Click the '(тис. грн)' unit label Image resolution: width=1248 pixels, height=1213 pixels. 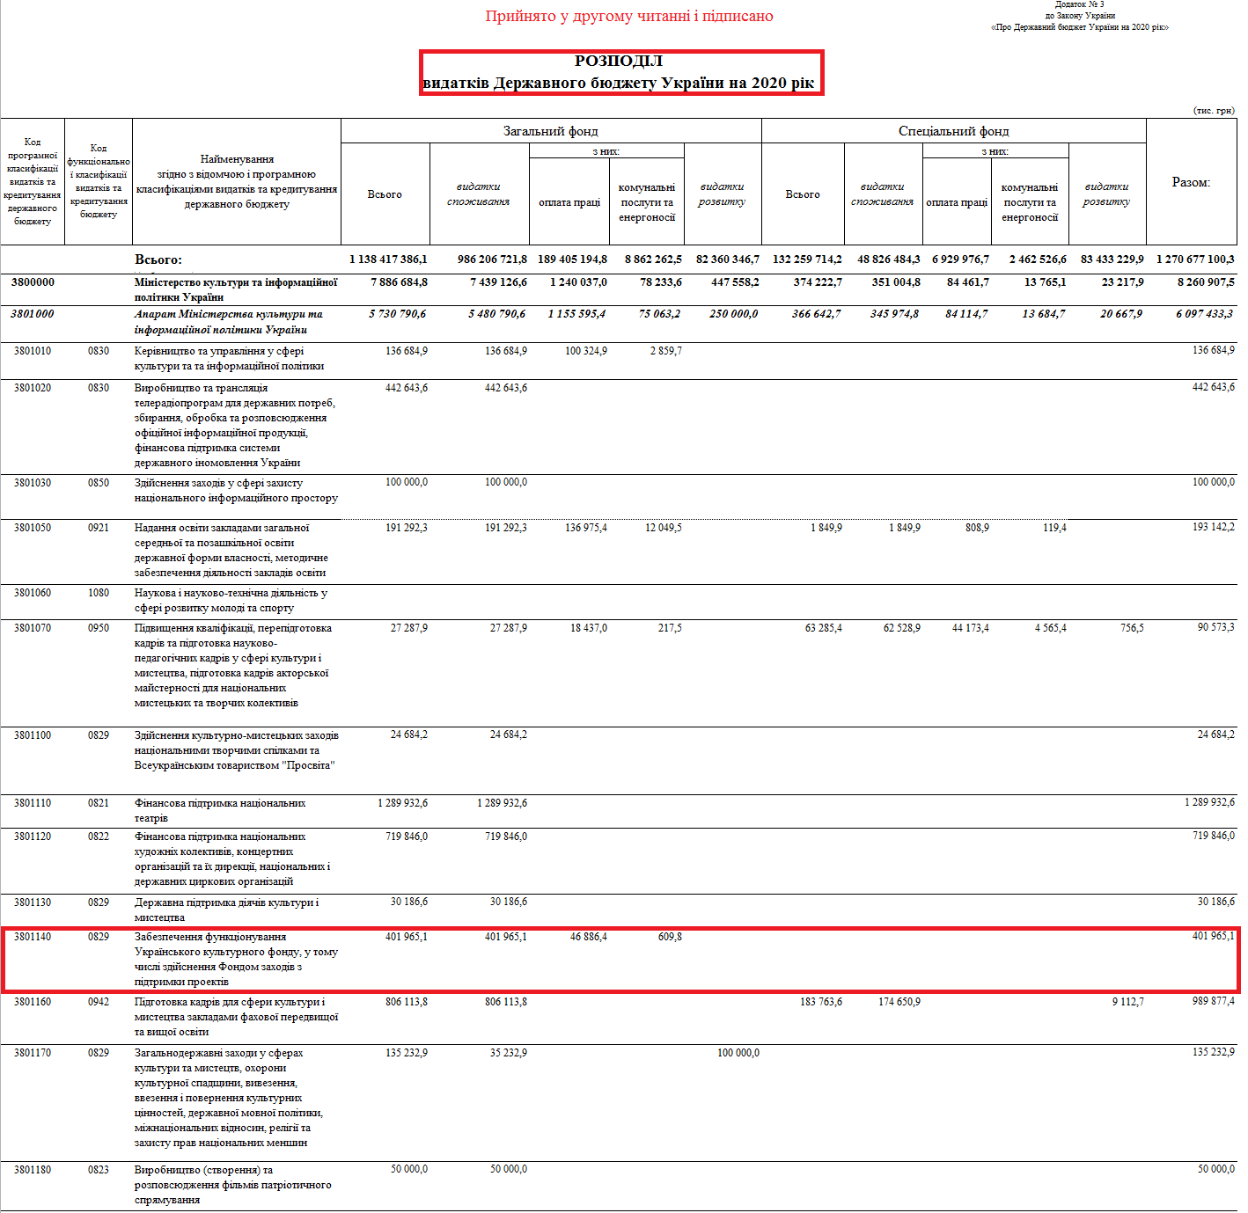pyautogui.click(x=1214, y=110)
